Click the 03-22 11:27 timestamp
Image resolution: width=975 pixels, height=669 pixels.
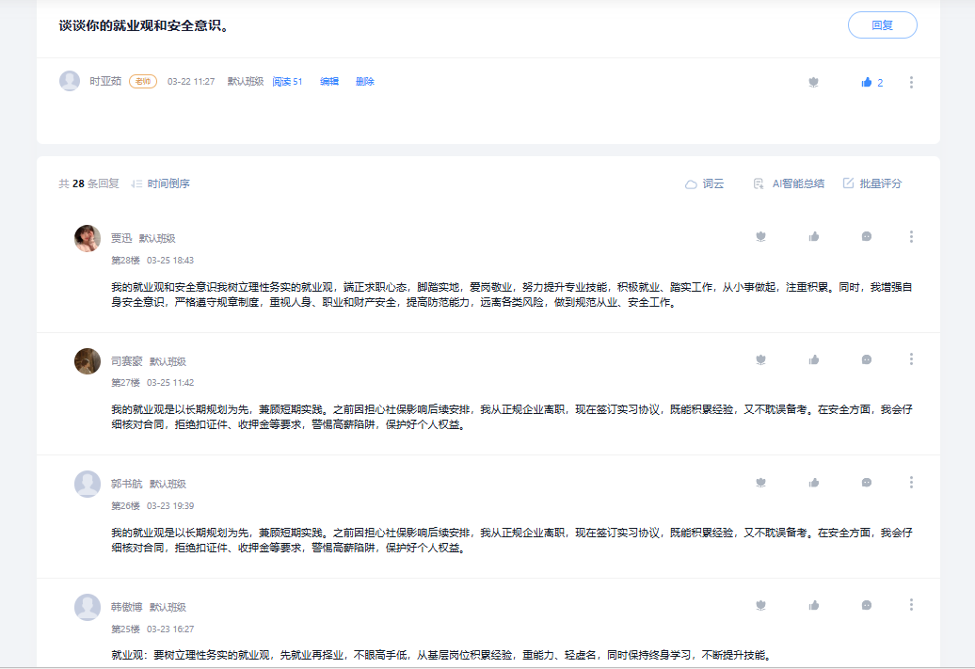point(191,82)
